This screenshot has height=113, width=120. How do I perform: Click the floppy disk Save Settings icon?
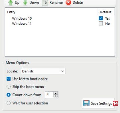click(86, 103)
